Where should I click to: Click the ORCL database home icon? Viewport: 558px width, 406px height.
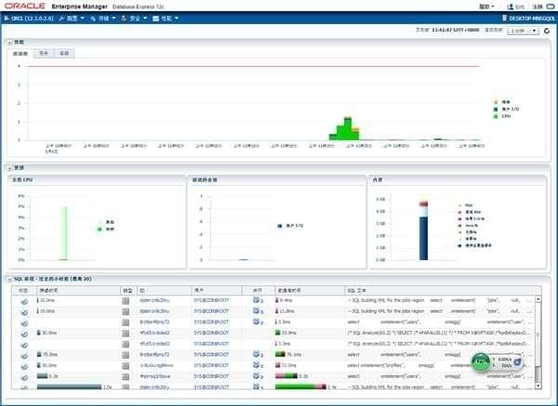click(x=7, y=18)
